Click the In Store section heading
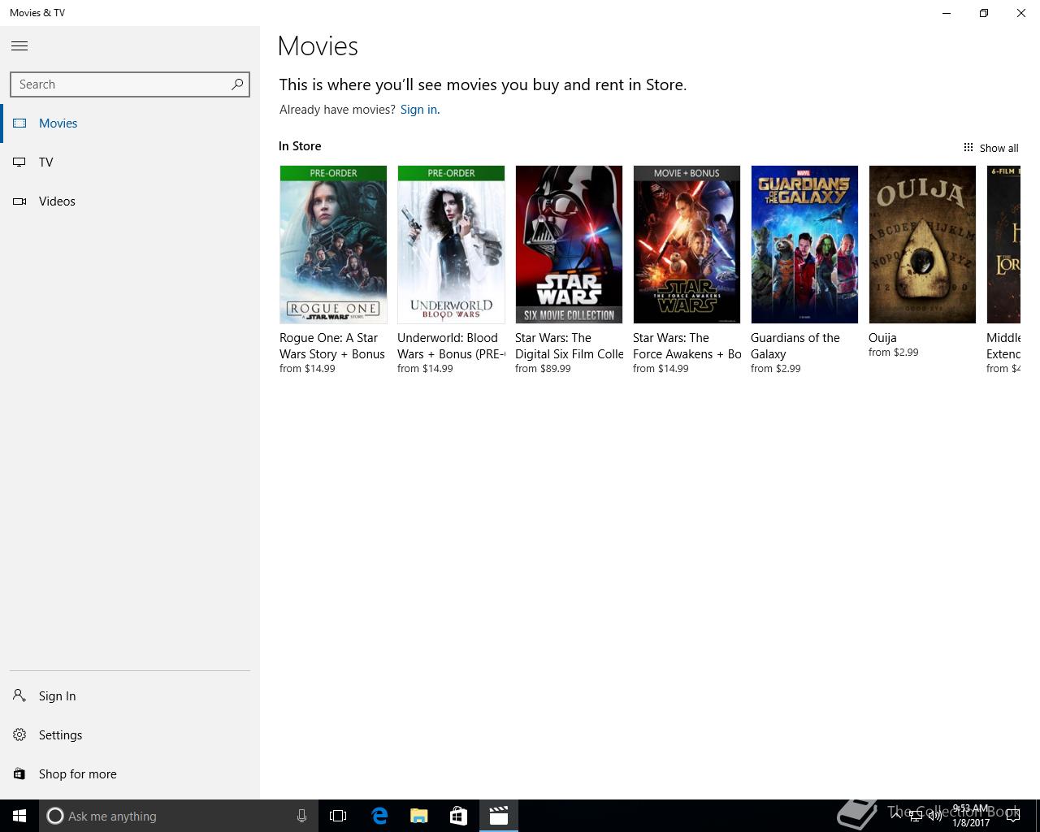 (x=300, y=146)
